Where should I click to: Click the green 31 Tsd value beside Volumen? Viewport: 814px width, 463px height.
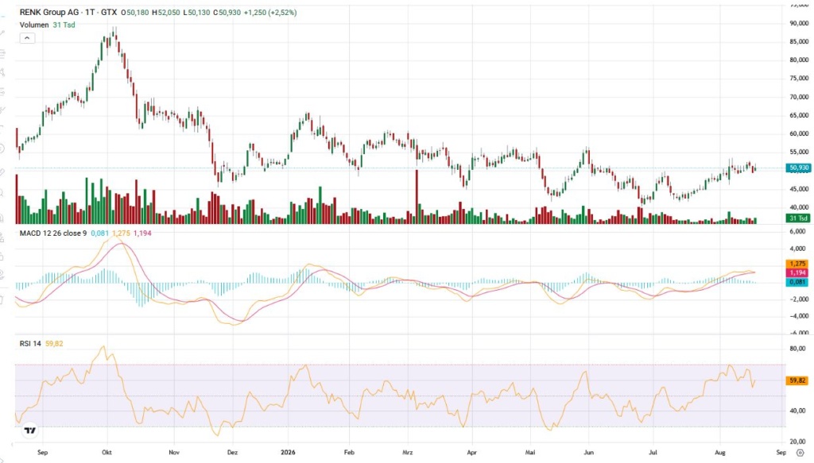64,25
